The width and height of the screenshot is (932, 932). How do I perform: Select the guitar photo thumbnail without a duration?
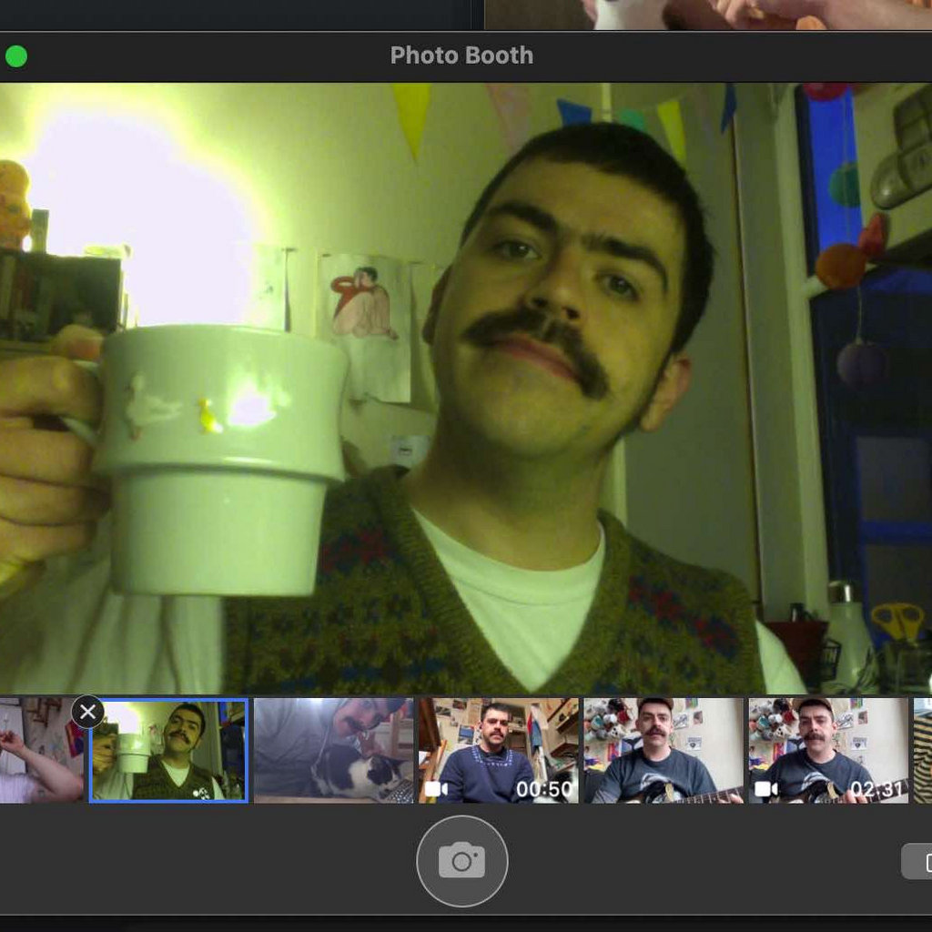(663, 750)
